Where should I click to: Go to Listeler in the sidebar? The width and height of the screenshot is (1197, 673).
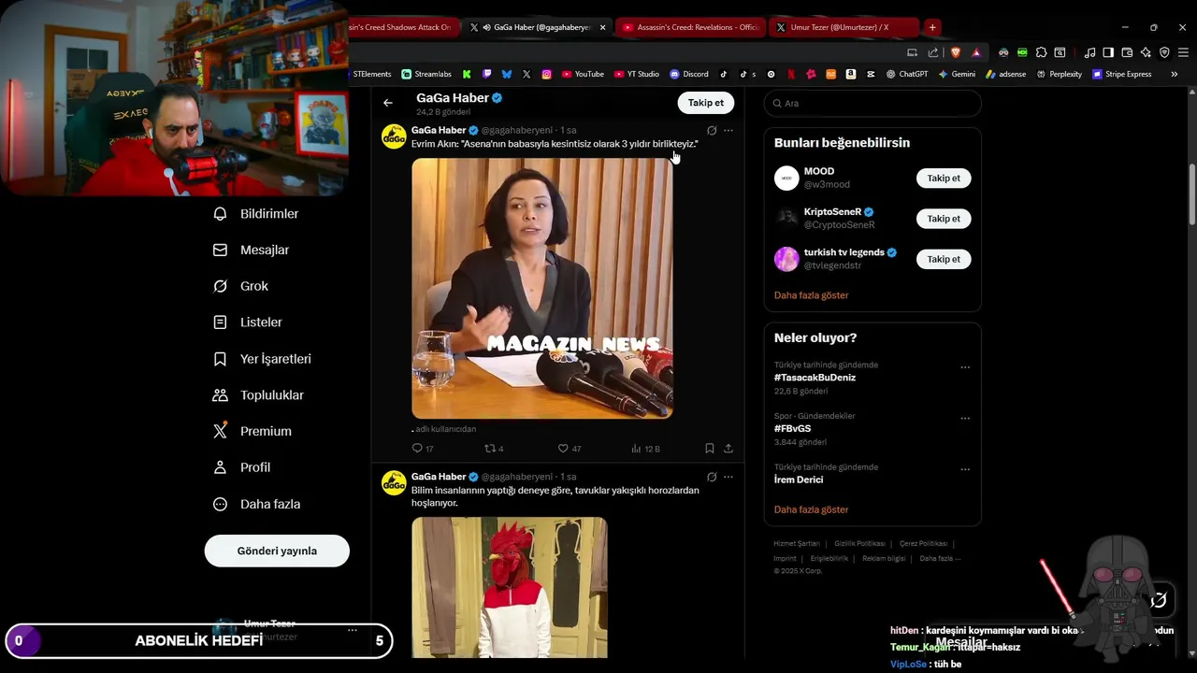pyautogui.click(x=248, y=322)
